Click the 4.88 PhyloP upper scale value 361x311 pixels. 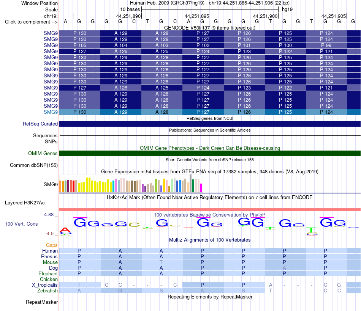click(x=49, y=215)
